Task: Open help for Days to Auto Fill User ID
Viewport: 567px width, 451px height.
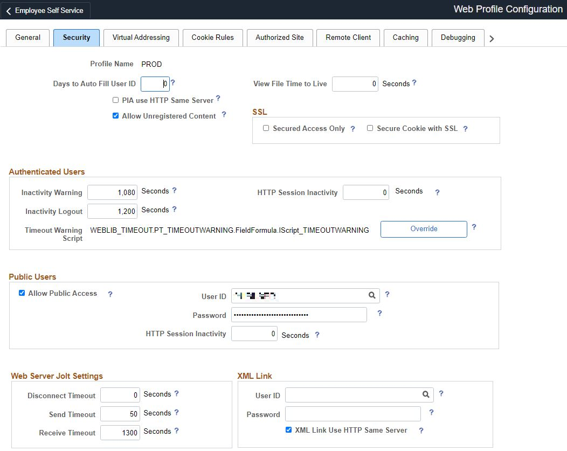Action: [x=173, y=83]
